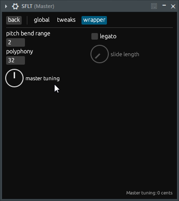Go back with the back button
The width and height of the screenshot is (179, 201).
[14, 20]
